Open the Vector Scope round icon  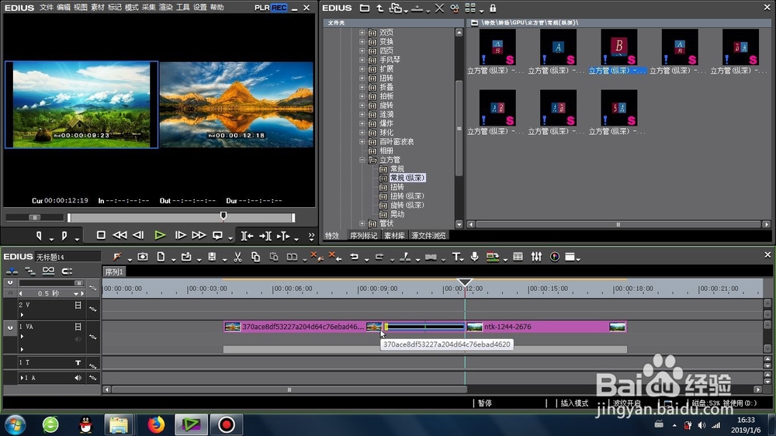555,256
